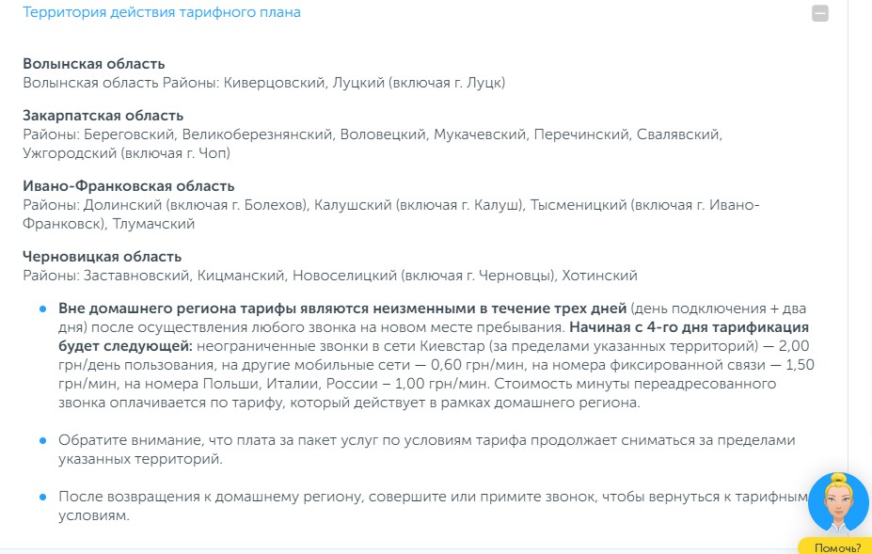Collapse the tariff territory section with minus icon
This screenshot has width=872, height=554.
click(x=820, y=14)
